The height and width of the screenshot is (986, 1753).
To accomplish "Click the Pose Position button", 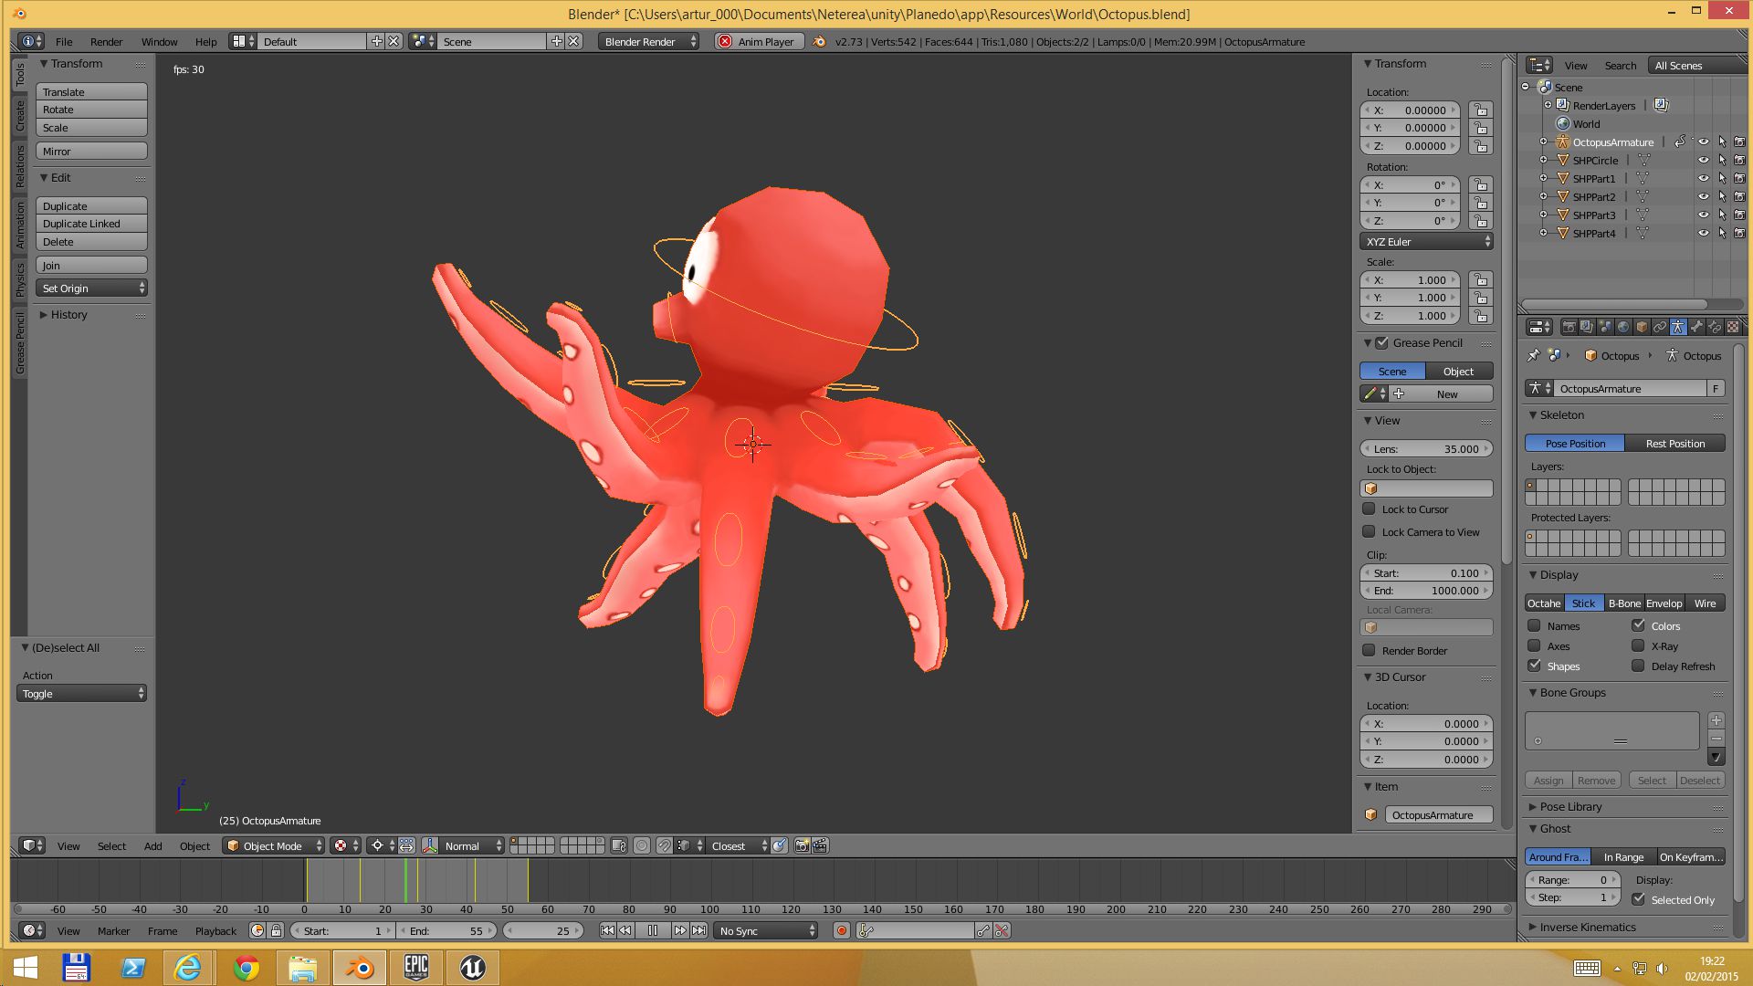I will coord(1575,442).
